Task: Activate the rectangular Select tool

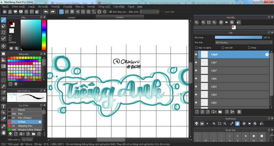Action: click(3, 74)
